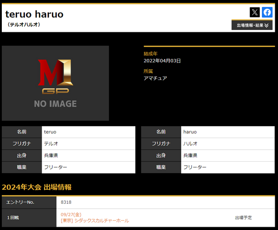Select the page title teruo haruo
Screen dimensions: 278x230
click(34, 14)
